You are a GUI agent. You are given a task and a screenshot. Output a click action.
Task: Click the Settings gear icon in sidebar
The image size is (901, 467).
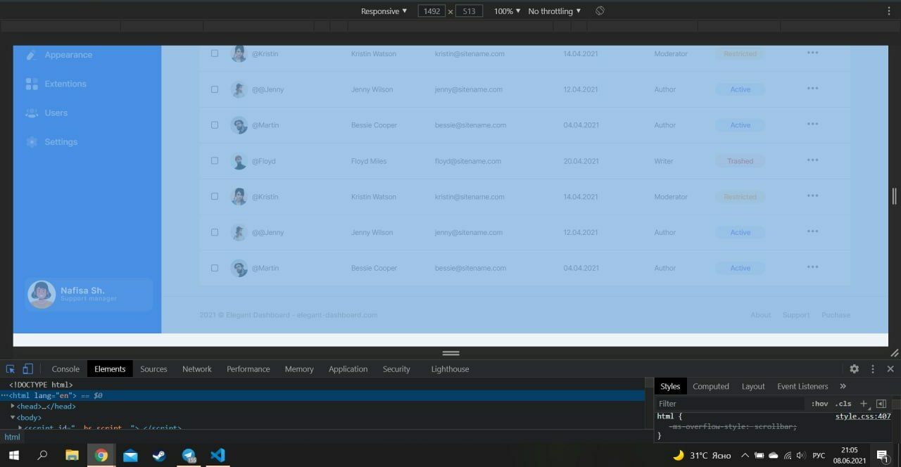(32, 141)
